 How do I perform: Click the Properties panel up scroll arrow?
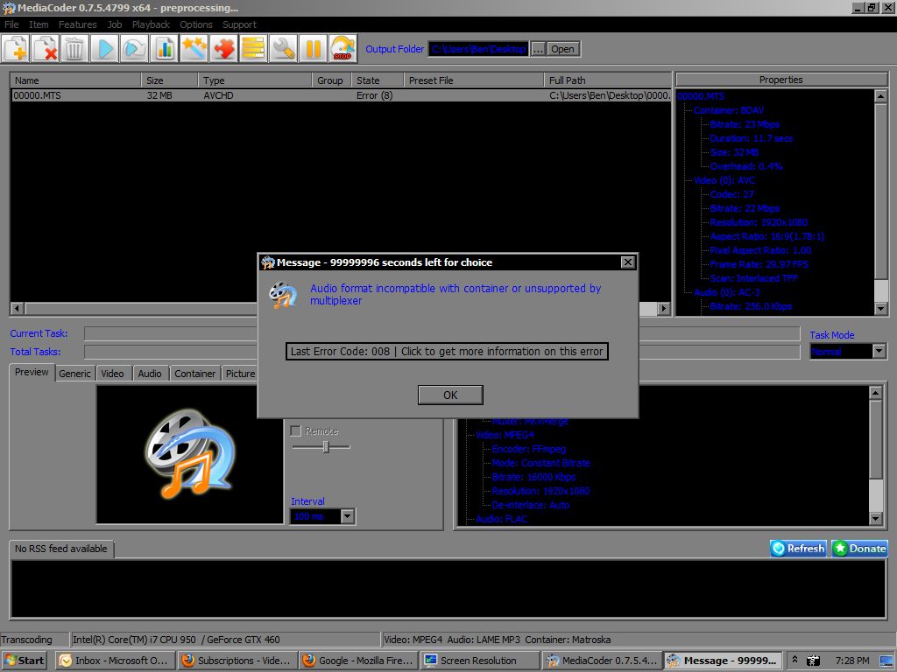tap(881, 96)
